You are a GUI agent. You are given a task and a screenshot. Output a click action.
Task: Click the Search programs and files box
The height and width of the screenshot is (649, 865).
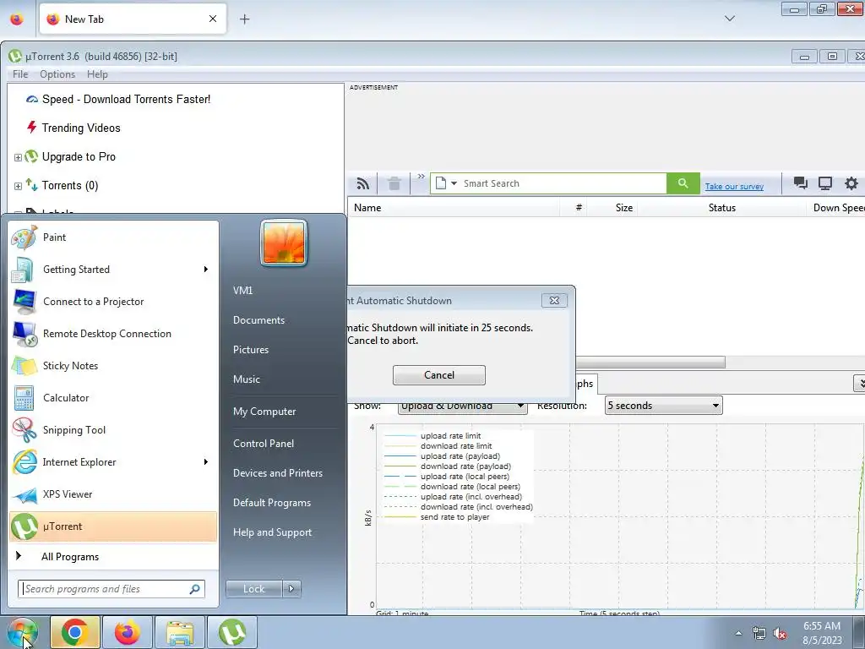112,589
